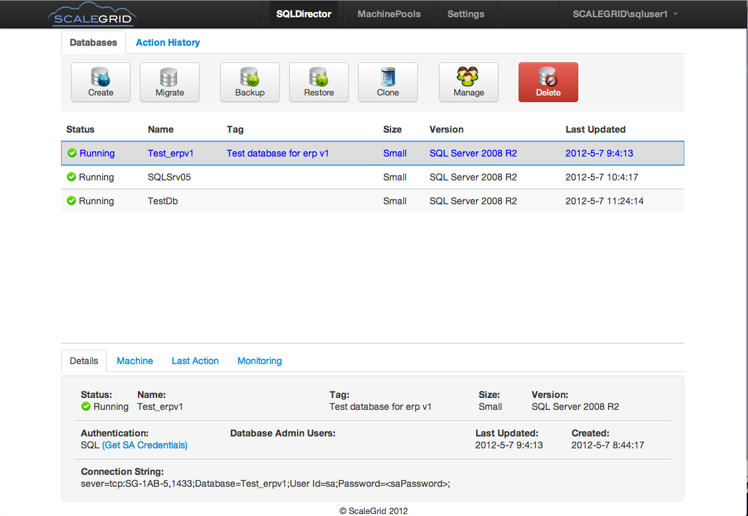Select the TestDb database row
The width and height of the screenshot is (748, 516).
click(x=162, y=201)
